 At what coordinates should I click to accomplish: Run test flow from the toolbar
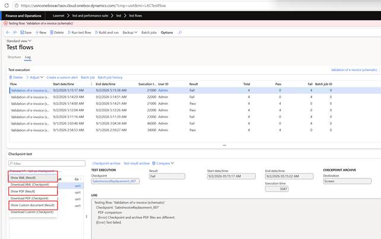point(79,32)
